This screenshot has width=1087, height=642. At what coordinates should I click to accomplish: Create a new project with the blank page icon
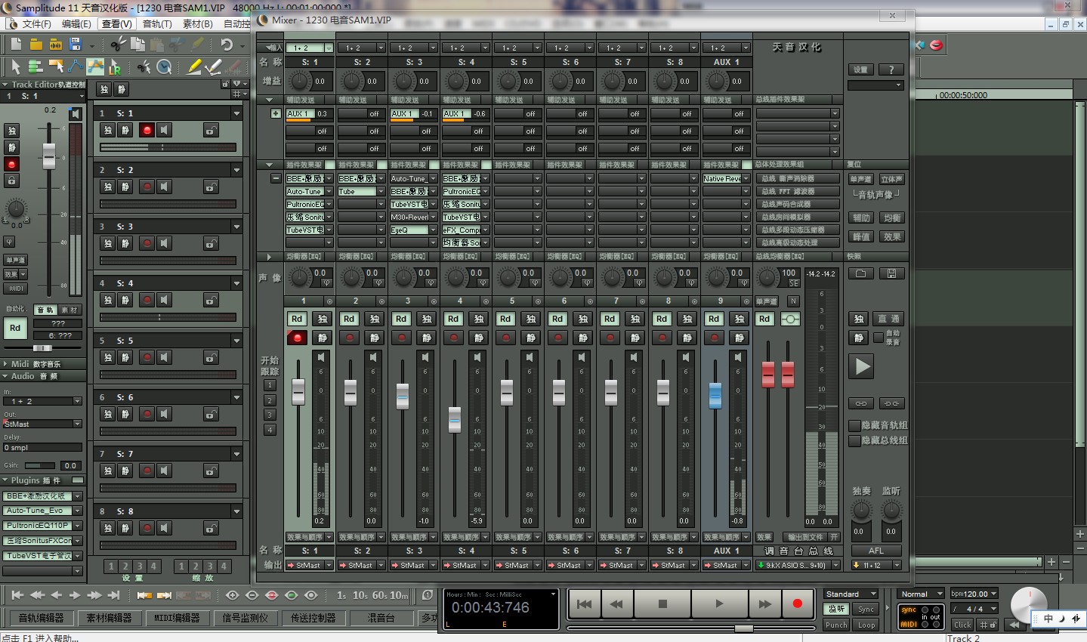pos(16,45)
